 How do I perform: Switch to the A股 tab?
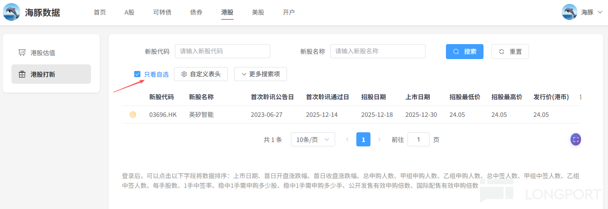129,12
